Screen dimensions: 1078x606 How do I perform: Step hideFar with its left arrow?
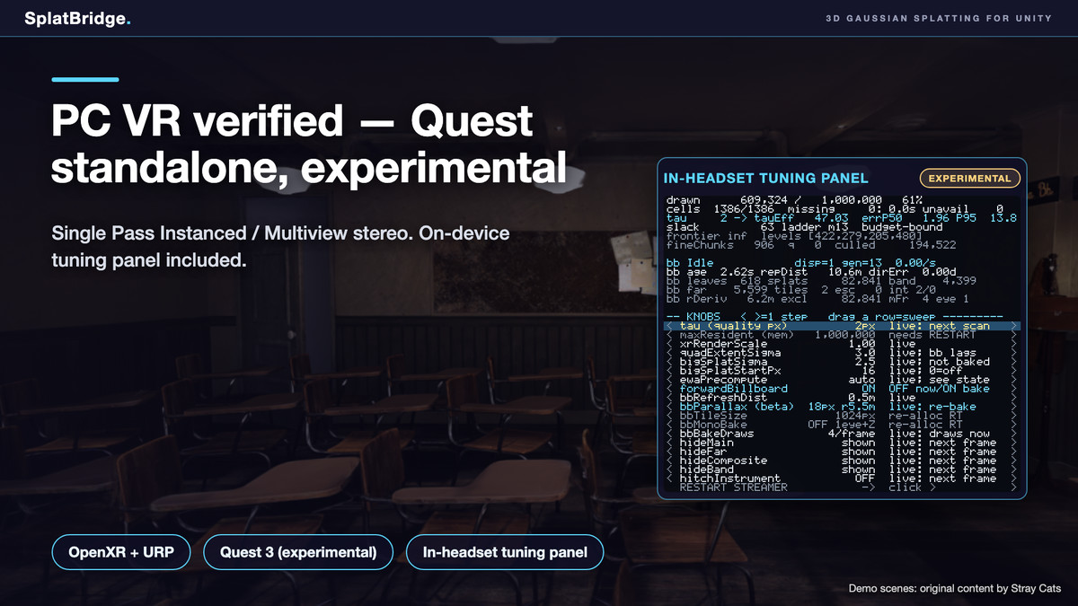[669, 452]
